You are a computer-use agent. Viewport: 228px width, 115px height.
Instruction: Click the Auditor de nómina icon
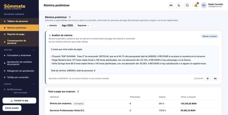50,35
